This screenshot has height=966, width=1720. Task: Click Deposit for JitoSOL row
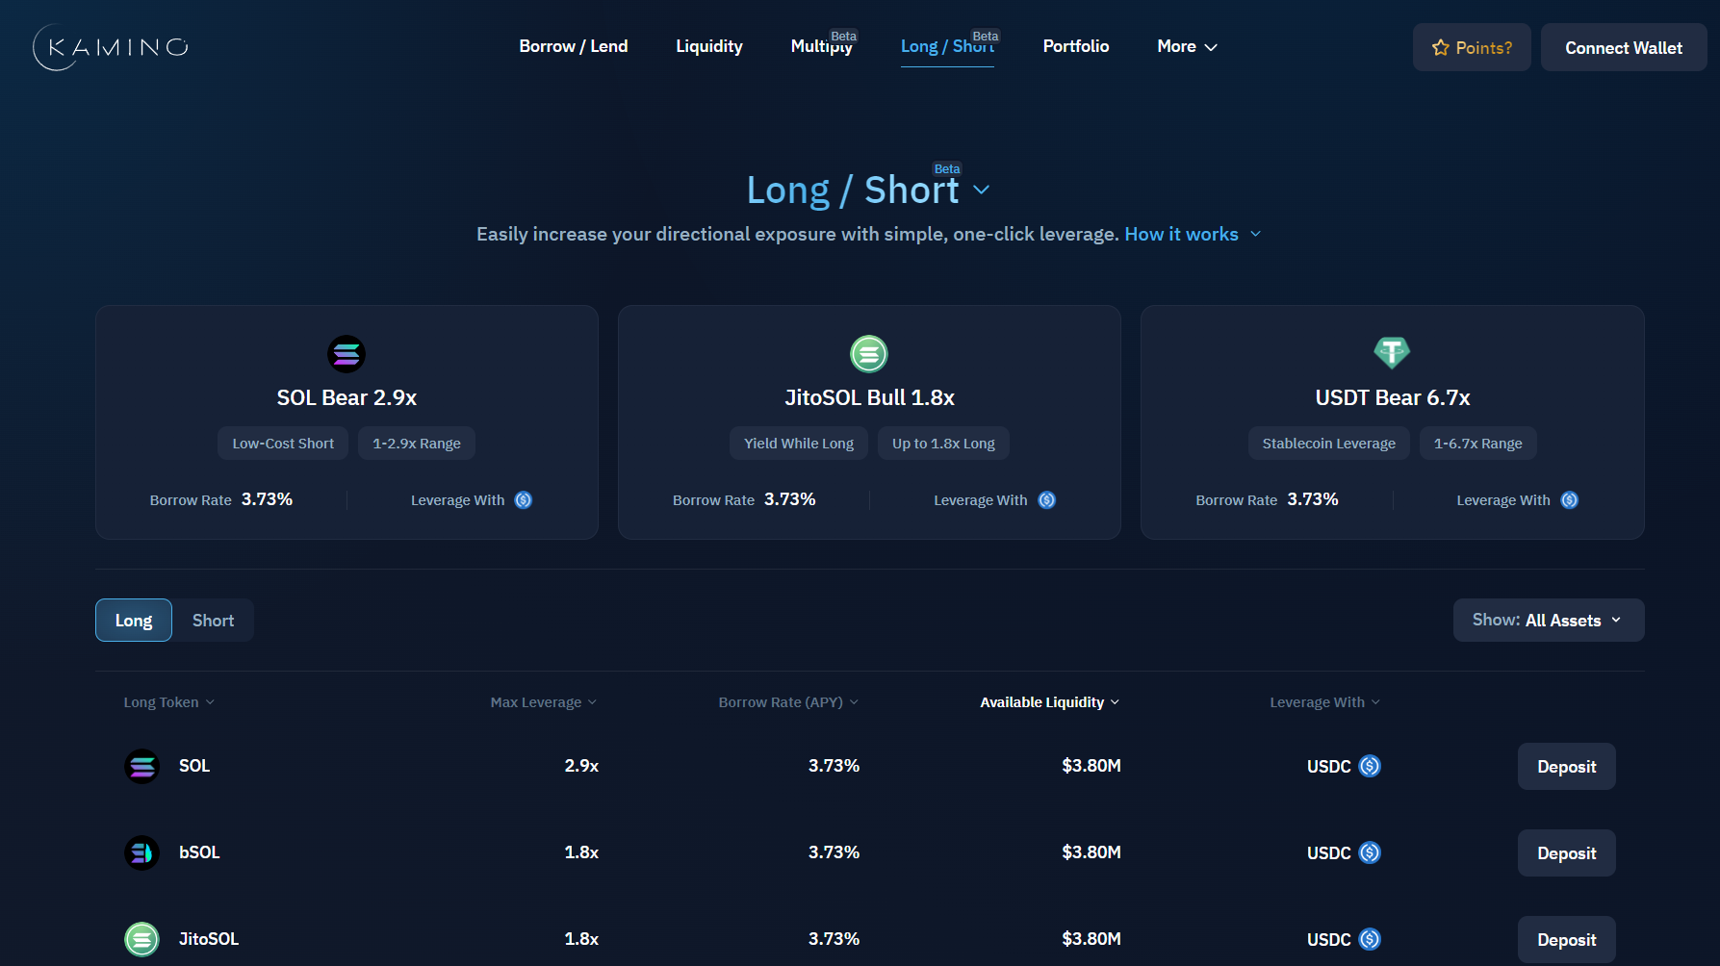point(1567,940)
